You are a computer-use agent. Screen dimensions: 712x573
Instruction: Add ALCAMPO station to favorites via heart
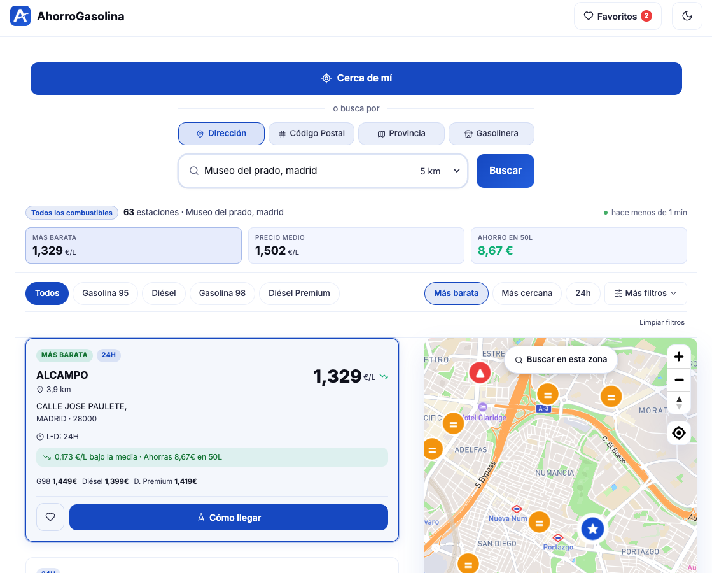tap(50, 517)
